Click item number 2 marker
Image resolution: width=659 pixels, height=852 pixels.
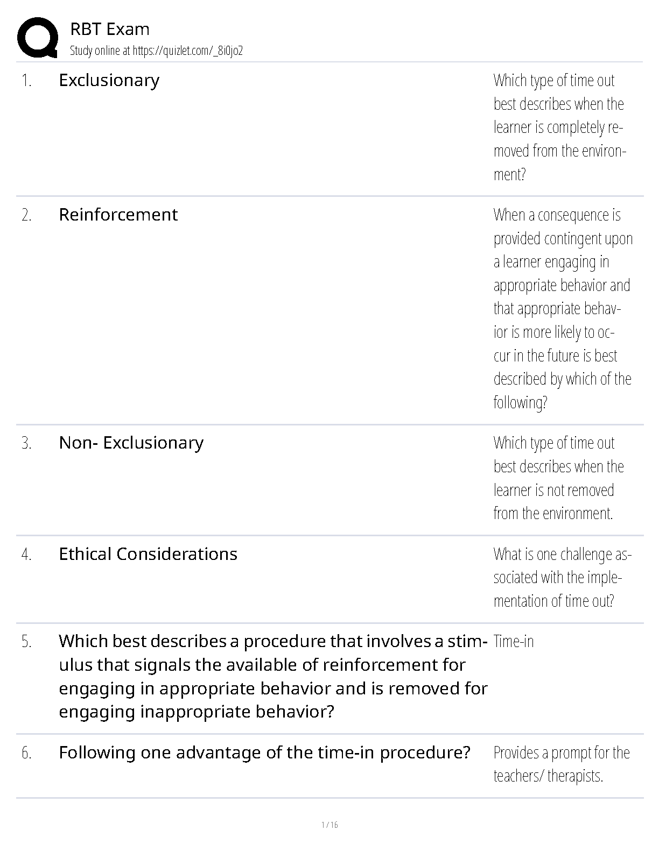[x=26, y=215]
